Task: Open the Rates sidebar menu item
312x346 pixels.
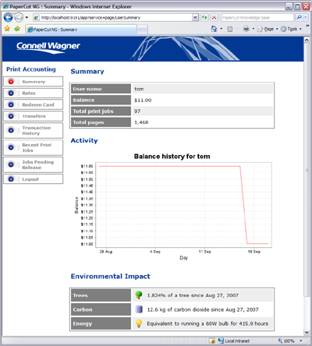Action: tap(33, 93)
